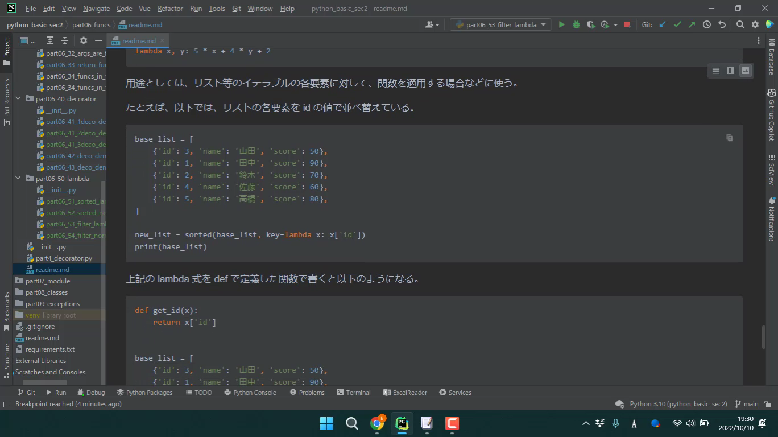Switch to preview-only view mode

pyautogui.click(x=745, y=71)
